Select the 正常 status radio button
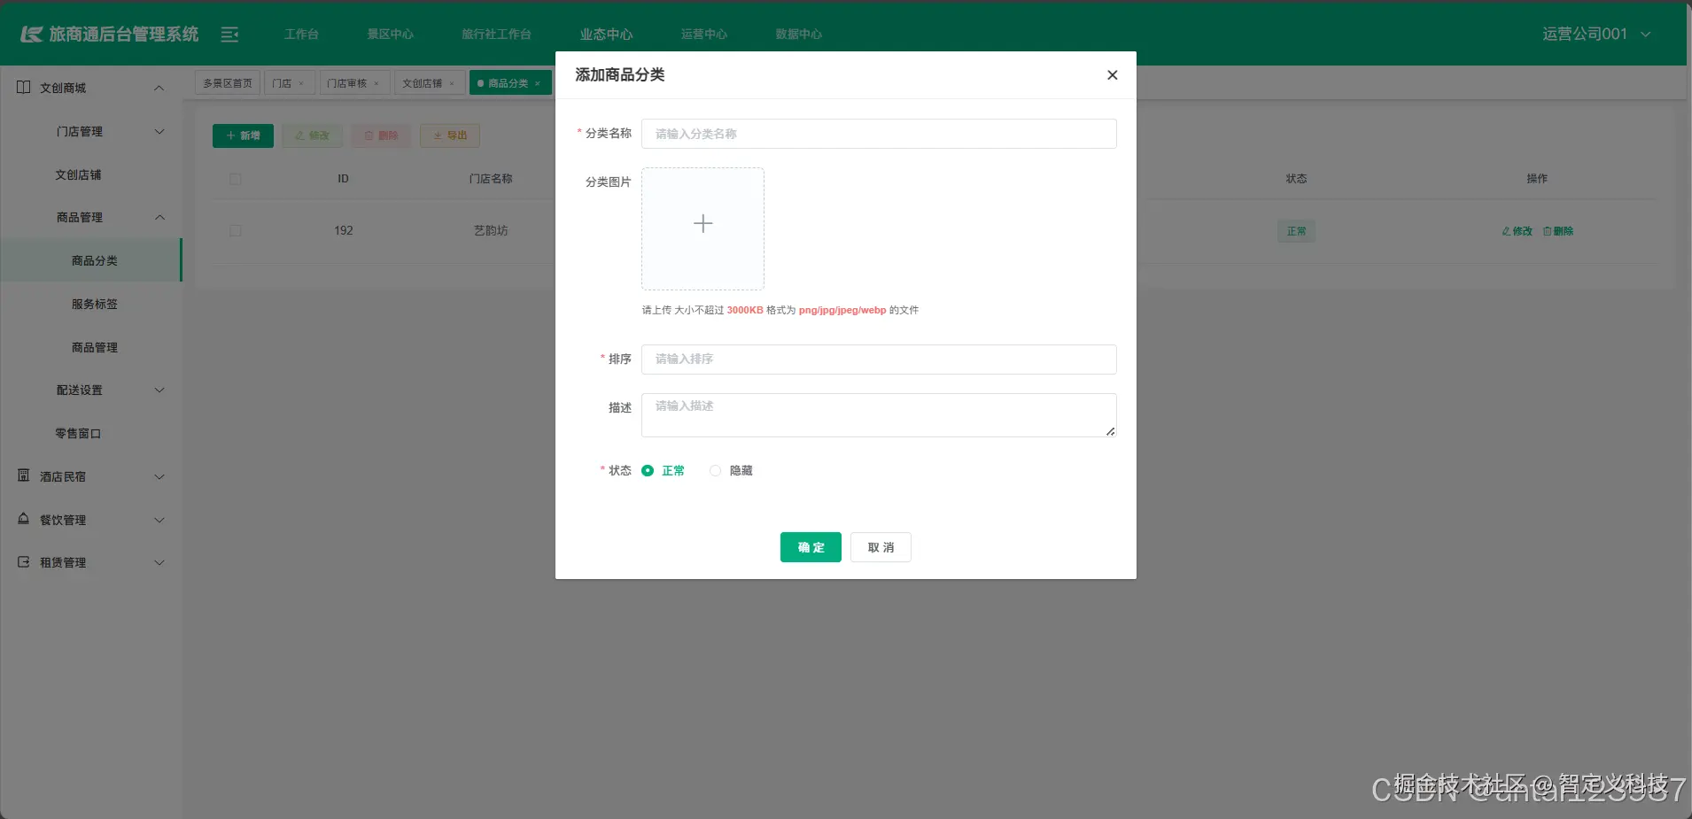Screen dimensions: 1692x819 (648, 471)
